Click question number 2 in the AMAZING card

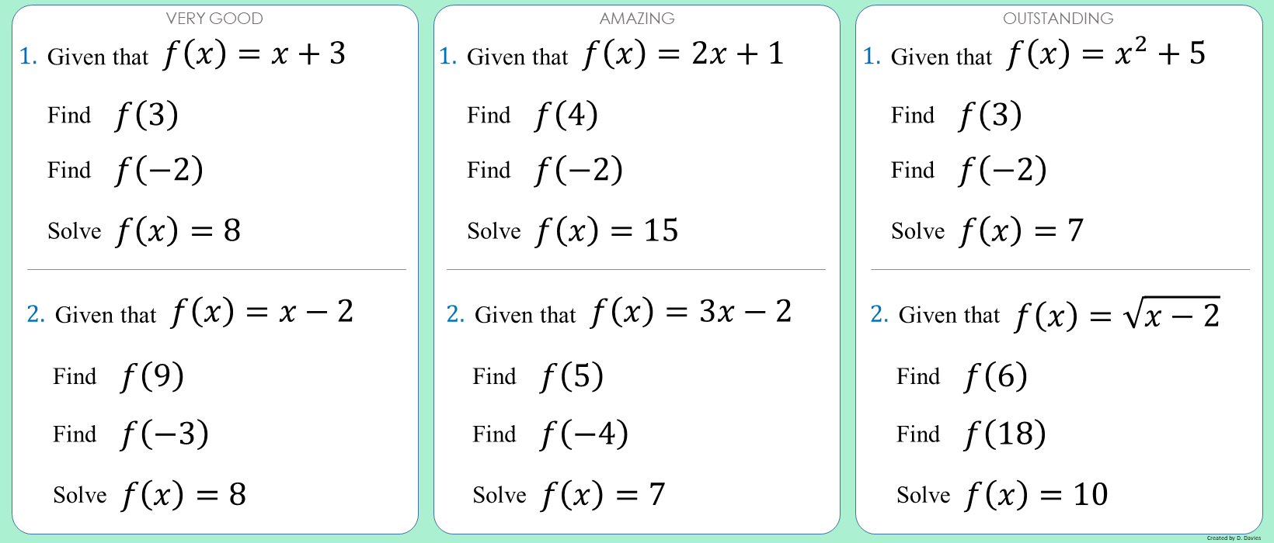455,314
